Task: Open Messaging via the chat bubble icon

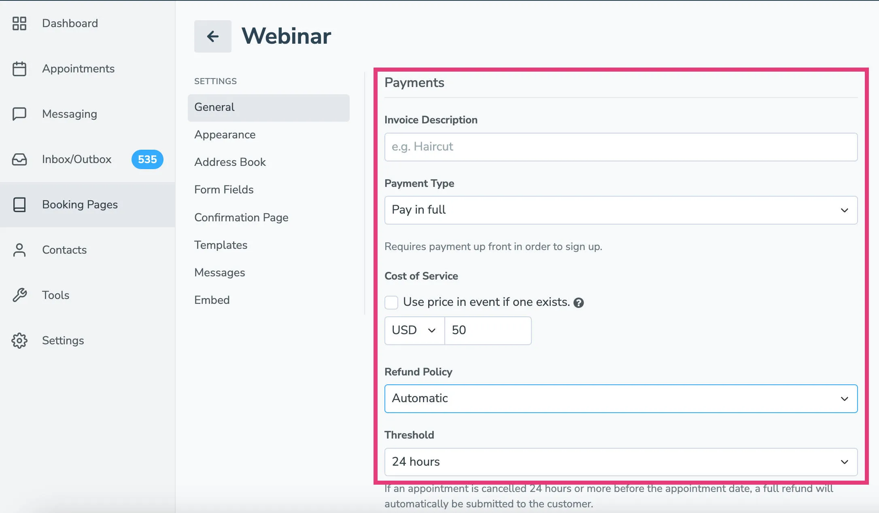Action: tap(19, 114)
